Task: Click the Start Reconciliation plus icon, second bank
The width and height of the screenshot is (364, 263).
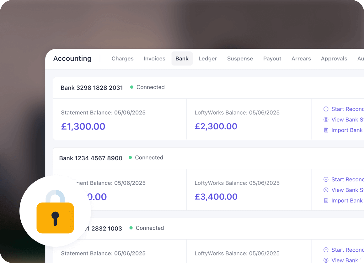Action: tap(326, 179)
